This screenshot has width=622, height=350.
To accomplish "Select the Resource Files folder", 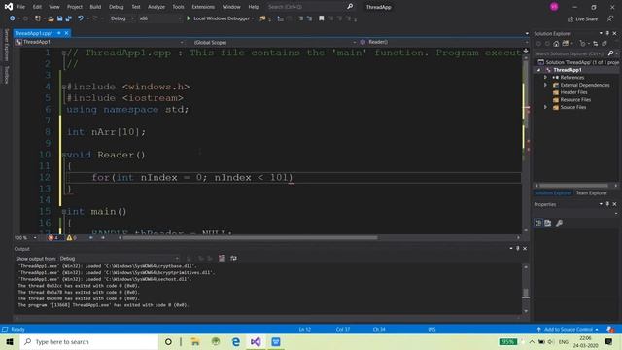I will click(x=571, y=100).
